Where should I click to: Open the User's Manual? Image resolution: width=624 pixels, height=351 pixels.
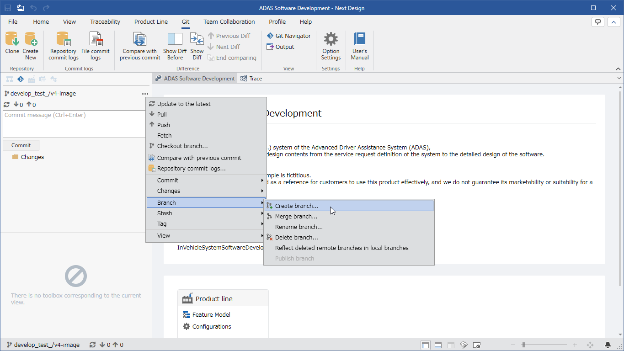coord(360,46)
